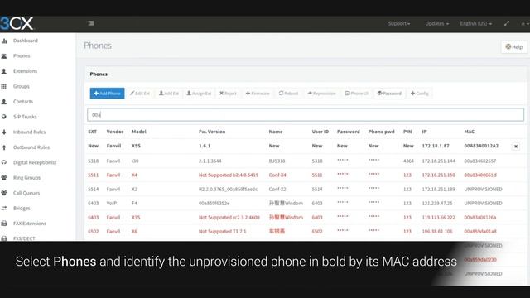The image size is (530, 298).
Task: Click the Reboot toolbar button
Action: point(288,94)
